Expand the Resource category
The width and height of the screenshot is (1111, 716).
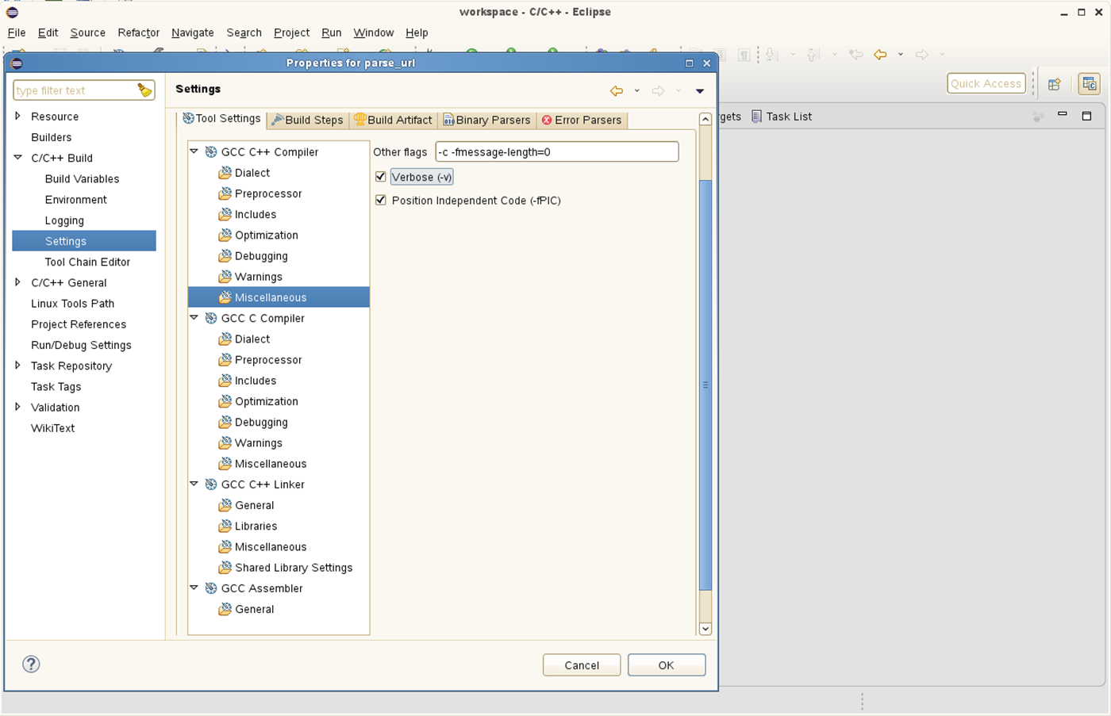click(x=17, y=116)
